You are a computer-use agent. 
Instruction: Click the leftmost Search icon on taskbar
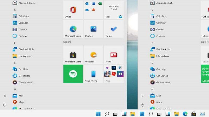pos(107,114)
